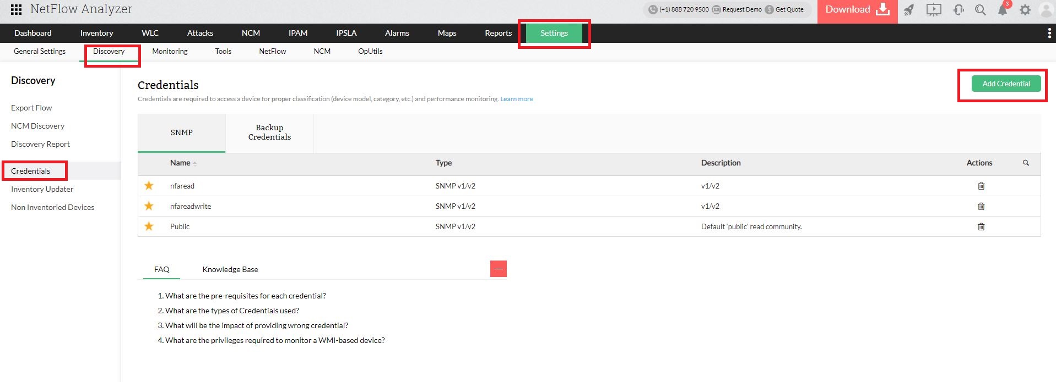Open the nfaread credential name
The width and height of the screenshot is (1056, 382).
182,186
